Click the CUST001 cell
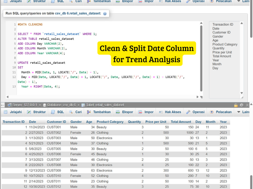 [x=54, y=127]
